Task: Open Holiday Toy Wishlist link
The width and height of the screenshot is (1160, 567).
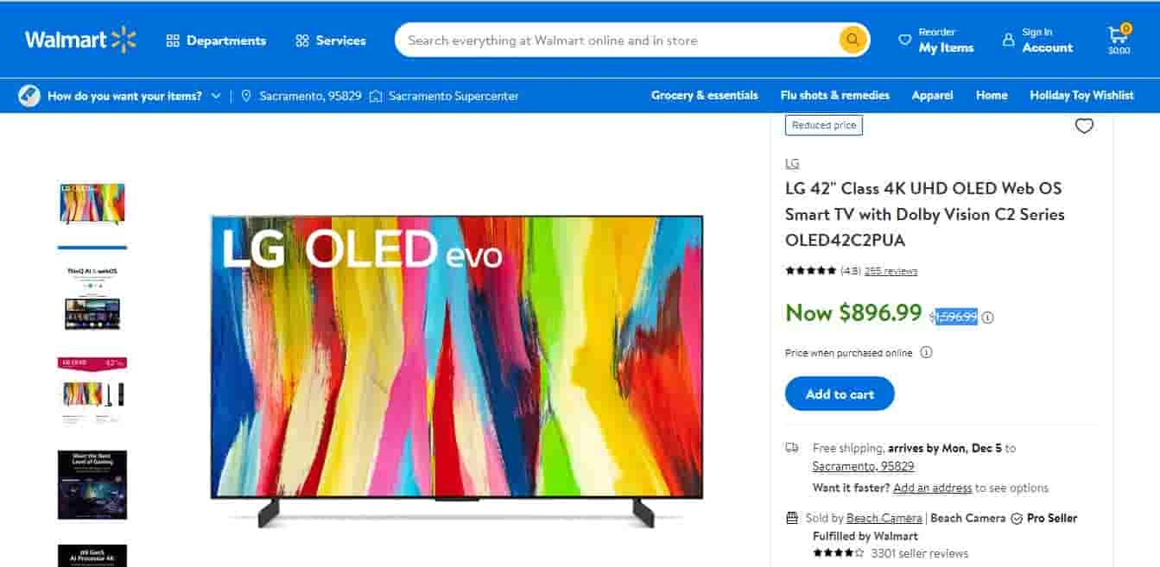Action: pyautogui.click(x=1081, y=95)
